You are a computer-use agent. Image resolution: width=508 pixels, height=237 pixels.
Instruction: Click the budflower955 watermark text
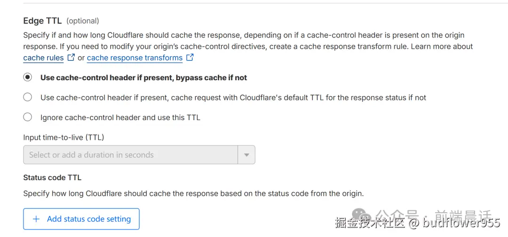point(460,222)
